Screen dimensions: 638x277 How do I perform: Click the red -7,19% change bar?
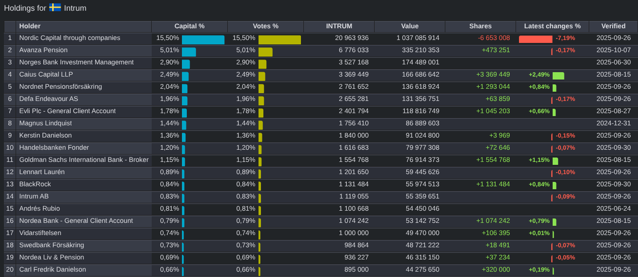pos(536,39)
